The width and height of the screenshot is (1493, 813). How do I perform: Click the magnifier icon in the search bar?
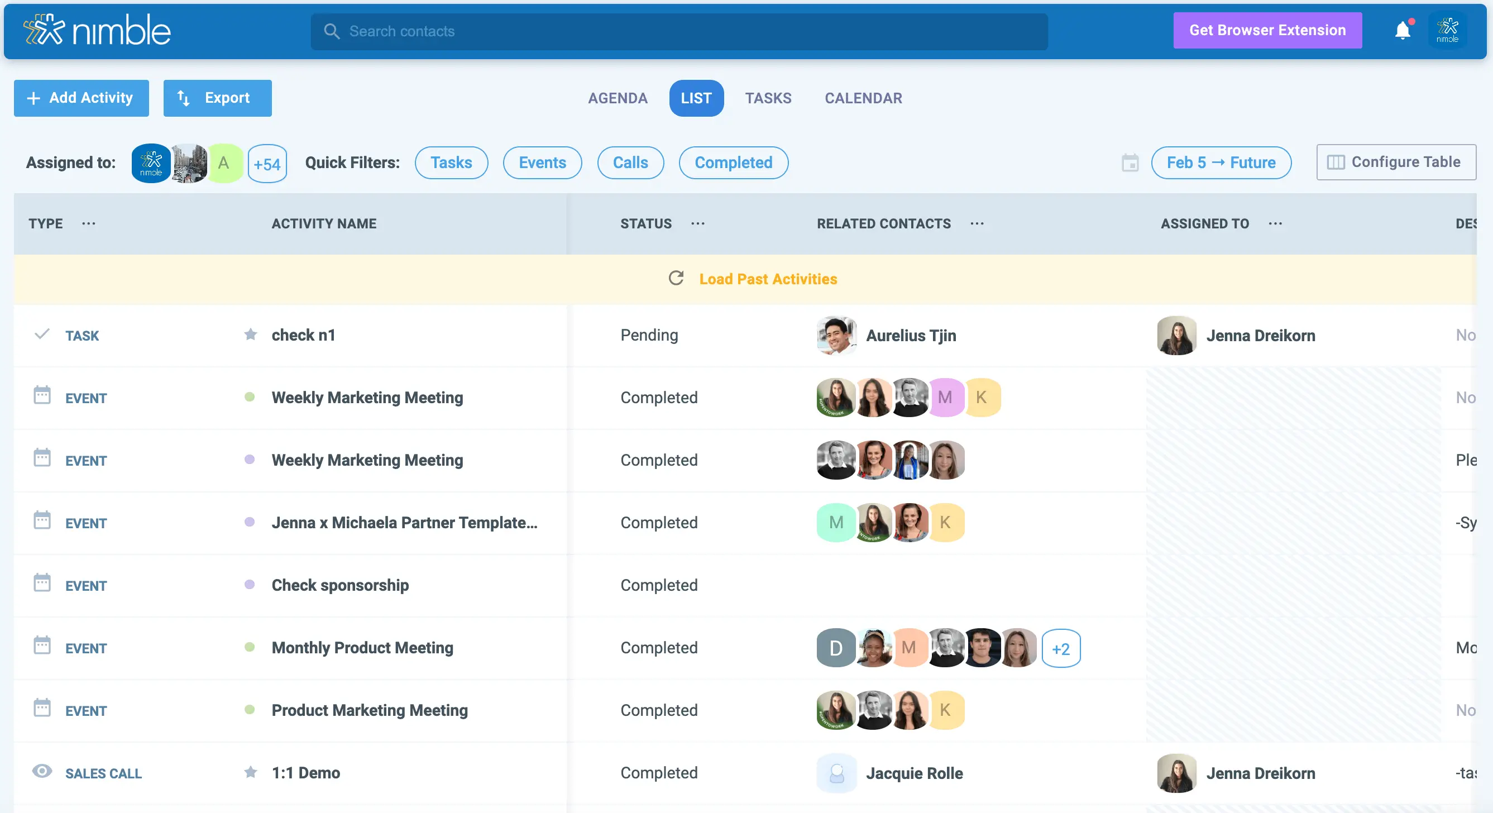[332, 31]
